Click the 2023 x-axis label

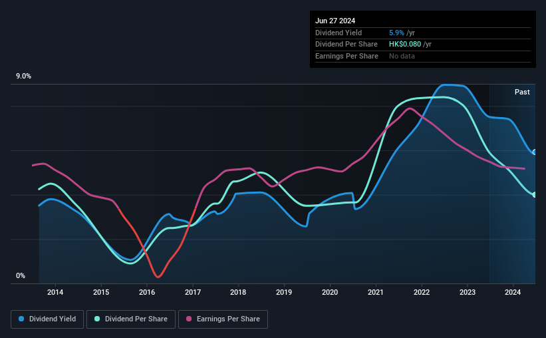point(468,292)
